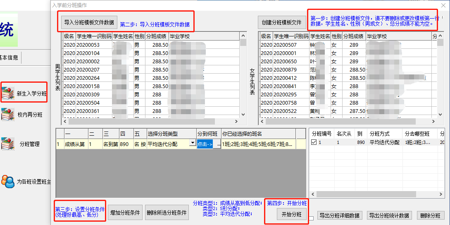This screenshot has width=450, height=225.
Task: Click 分到何班 column header
Action: click(209, 134)
